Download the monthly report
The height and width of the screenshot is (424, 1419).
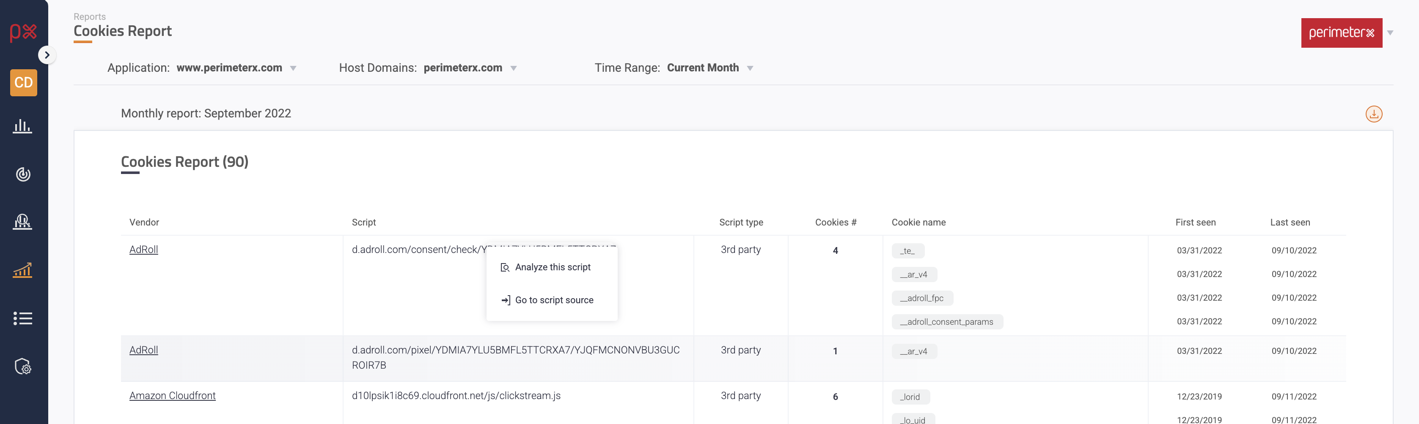1373,114
